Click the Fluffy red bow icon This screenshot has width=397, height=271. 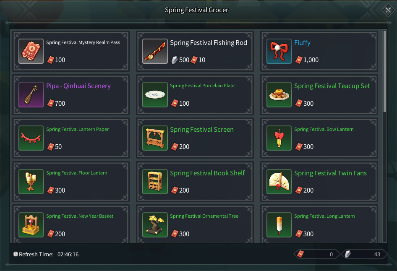coord(279,51)
